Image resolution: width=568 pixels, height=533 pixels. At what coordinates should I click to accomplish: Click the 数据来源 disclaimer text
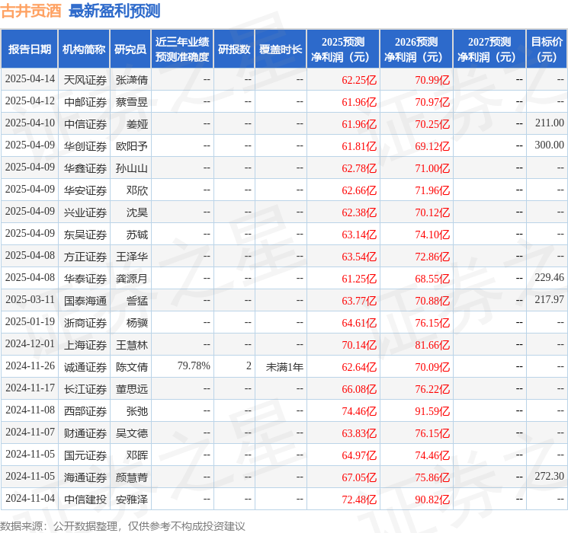(123, 525)
